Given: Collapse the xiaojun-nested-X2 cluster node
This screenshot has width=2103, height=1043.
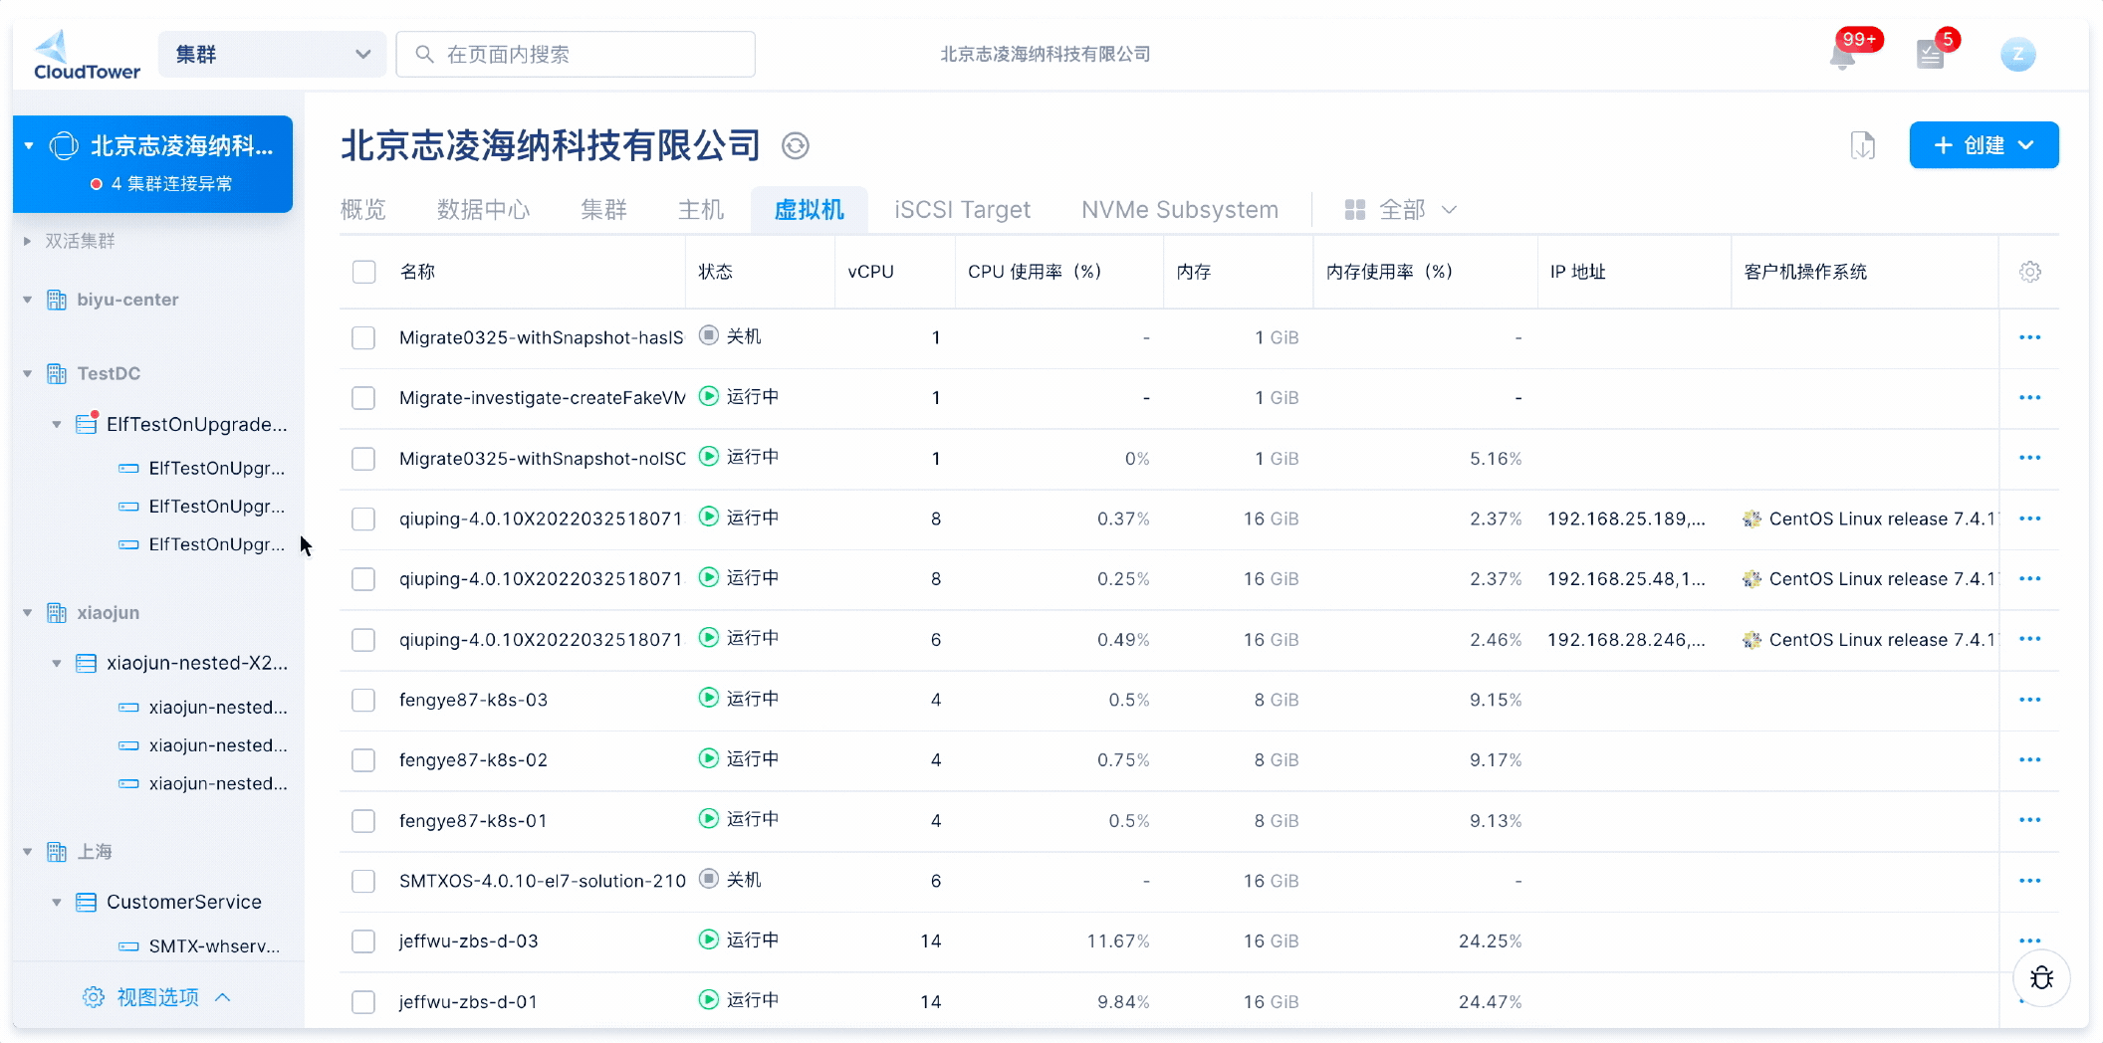Looking at the screenshot, I should coord(57,663).
